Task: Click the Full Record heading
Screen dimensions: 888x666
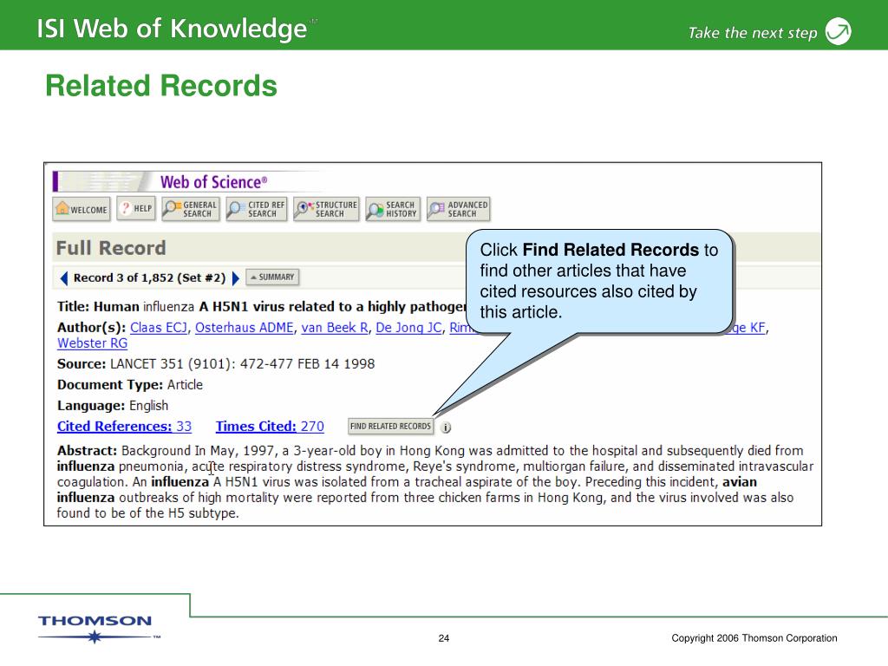Action: point(111,248)
